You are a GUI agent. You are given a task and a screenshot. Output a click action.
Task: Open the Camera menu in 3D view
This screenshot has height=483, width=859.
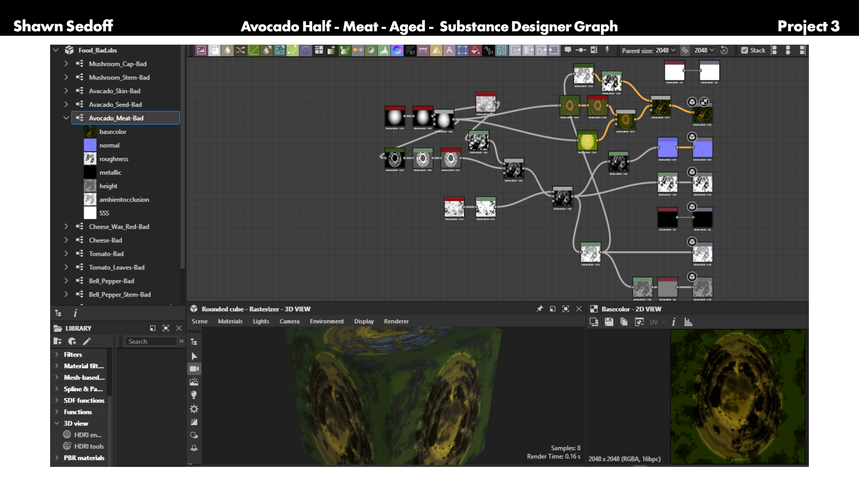click(x=289, y=321)
